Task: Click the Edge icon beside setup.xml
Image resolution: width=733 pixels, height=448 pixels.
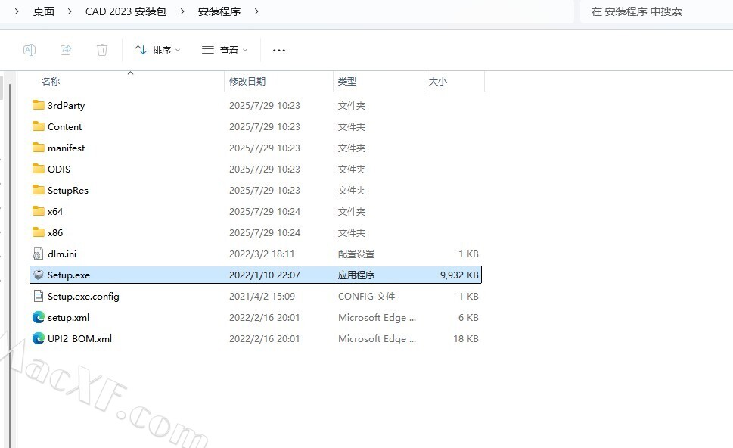Action: (x=39, y=317)
